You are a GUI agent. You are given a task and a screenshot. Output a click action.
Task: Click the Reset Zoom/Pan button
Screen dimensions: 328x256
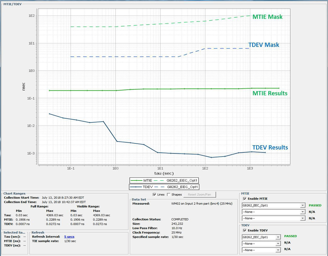click(200, 194)
